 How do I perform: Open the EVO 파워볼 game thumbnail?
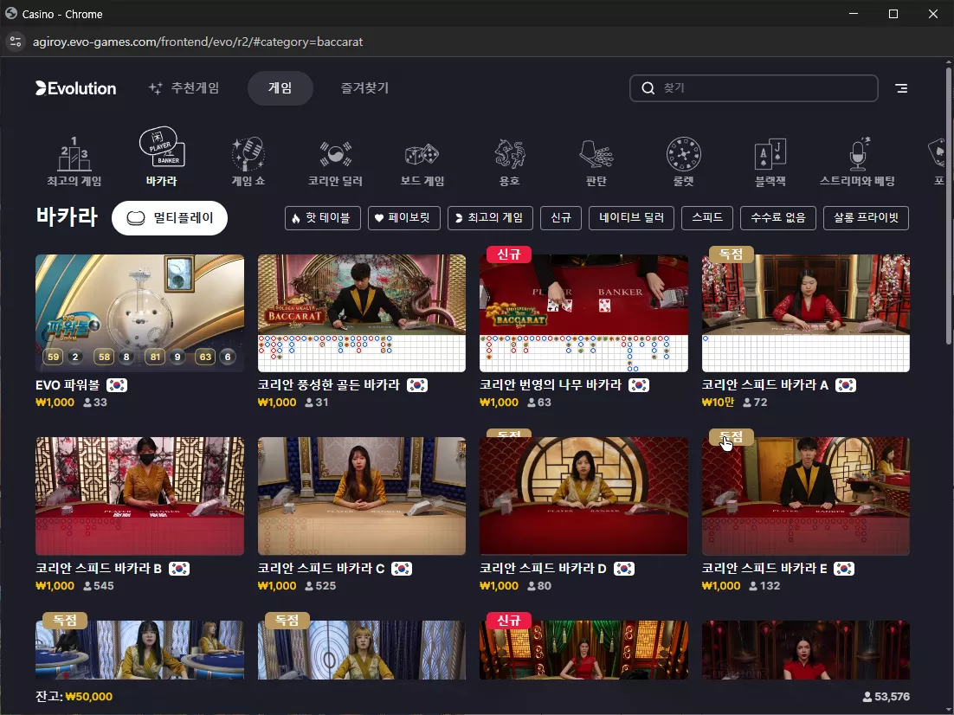[140, 312]
